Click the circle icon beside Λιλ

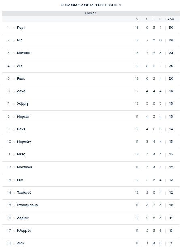click(x=13, y=66)
